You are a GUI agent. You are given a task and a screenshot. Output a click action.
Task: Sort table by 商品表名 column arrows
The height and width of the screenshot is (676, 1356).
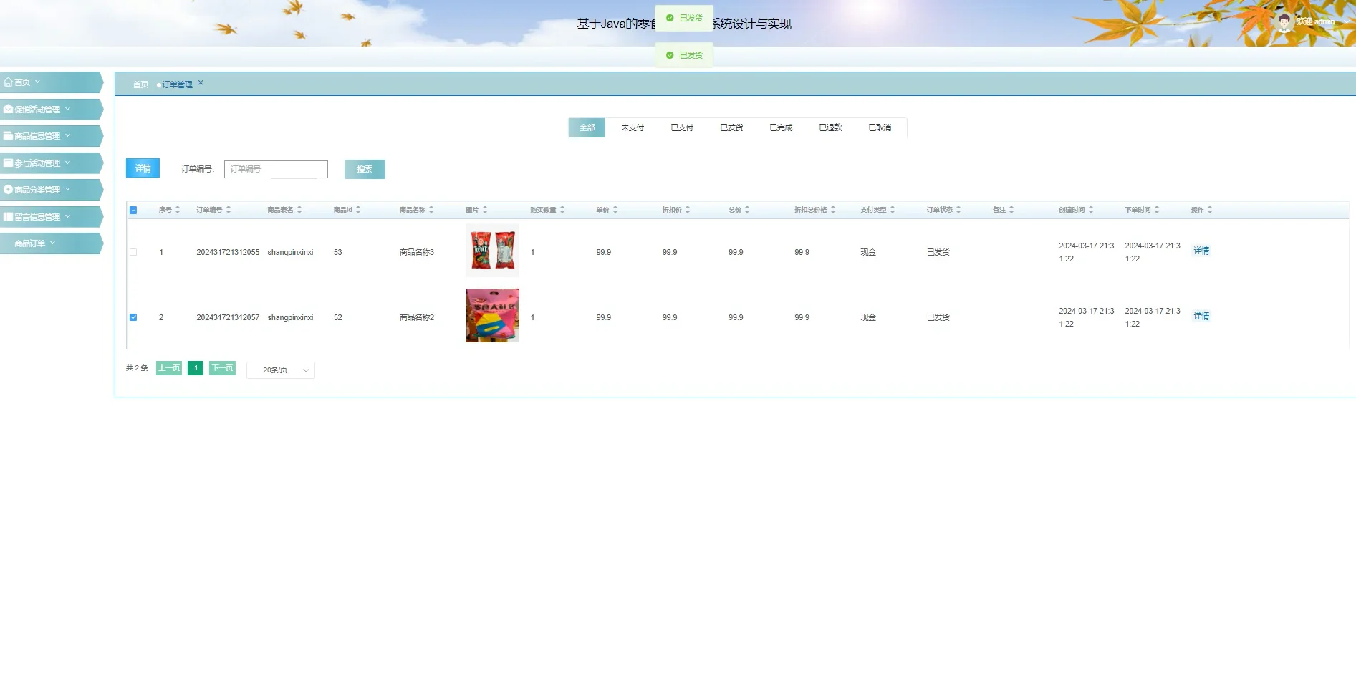(x=299, y=210)
